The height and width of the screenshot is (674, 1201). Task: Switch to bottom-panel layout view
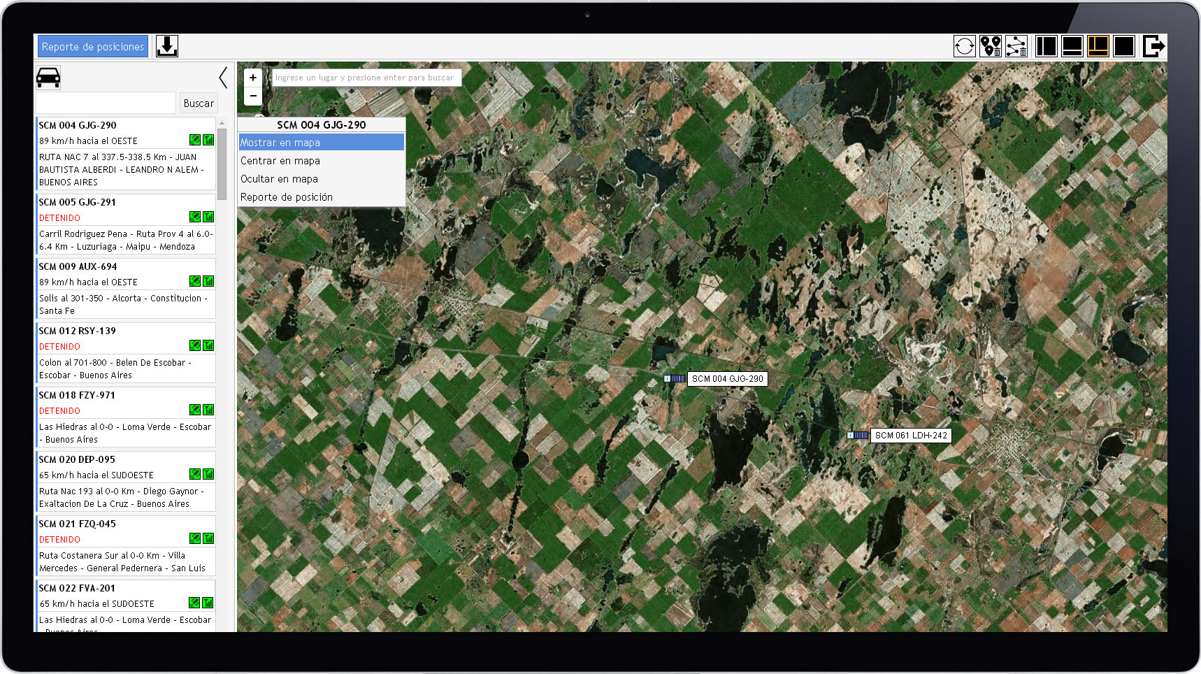coord(1072,46)
